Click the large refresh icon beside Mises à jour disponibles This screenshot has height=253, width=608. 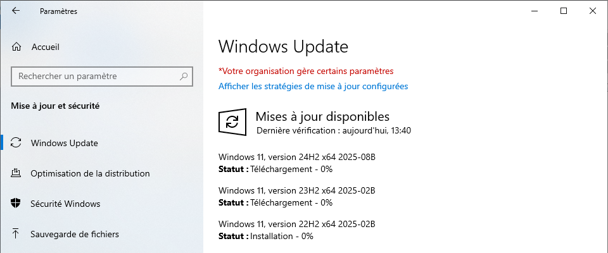[232, 122]
